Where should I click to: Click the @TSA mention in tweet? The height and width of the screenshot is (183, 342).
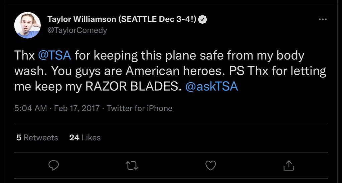54,55
